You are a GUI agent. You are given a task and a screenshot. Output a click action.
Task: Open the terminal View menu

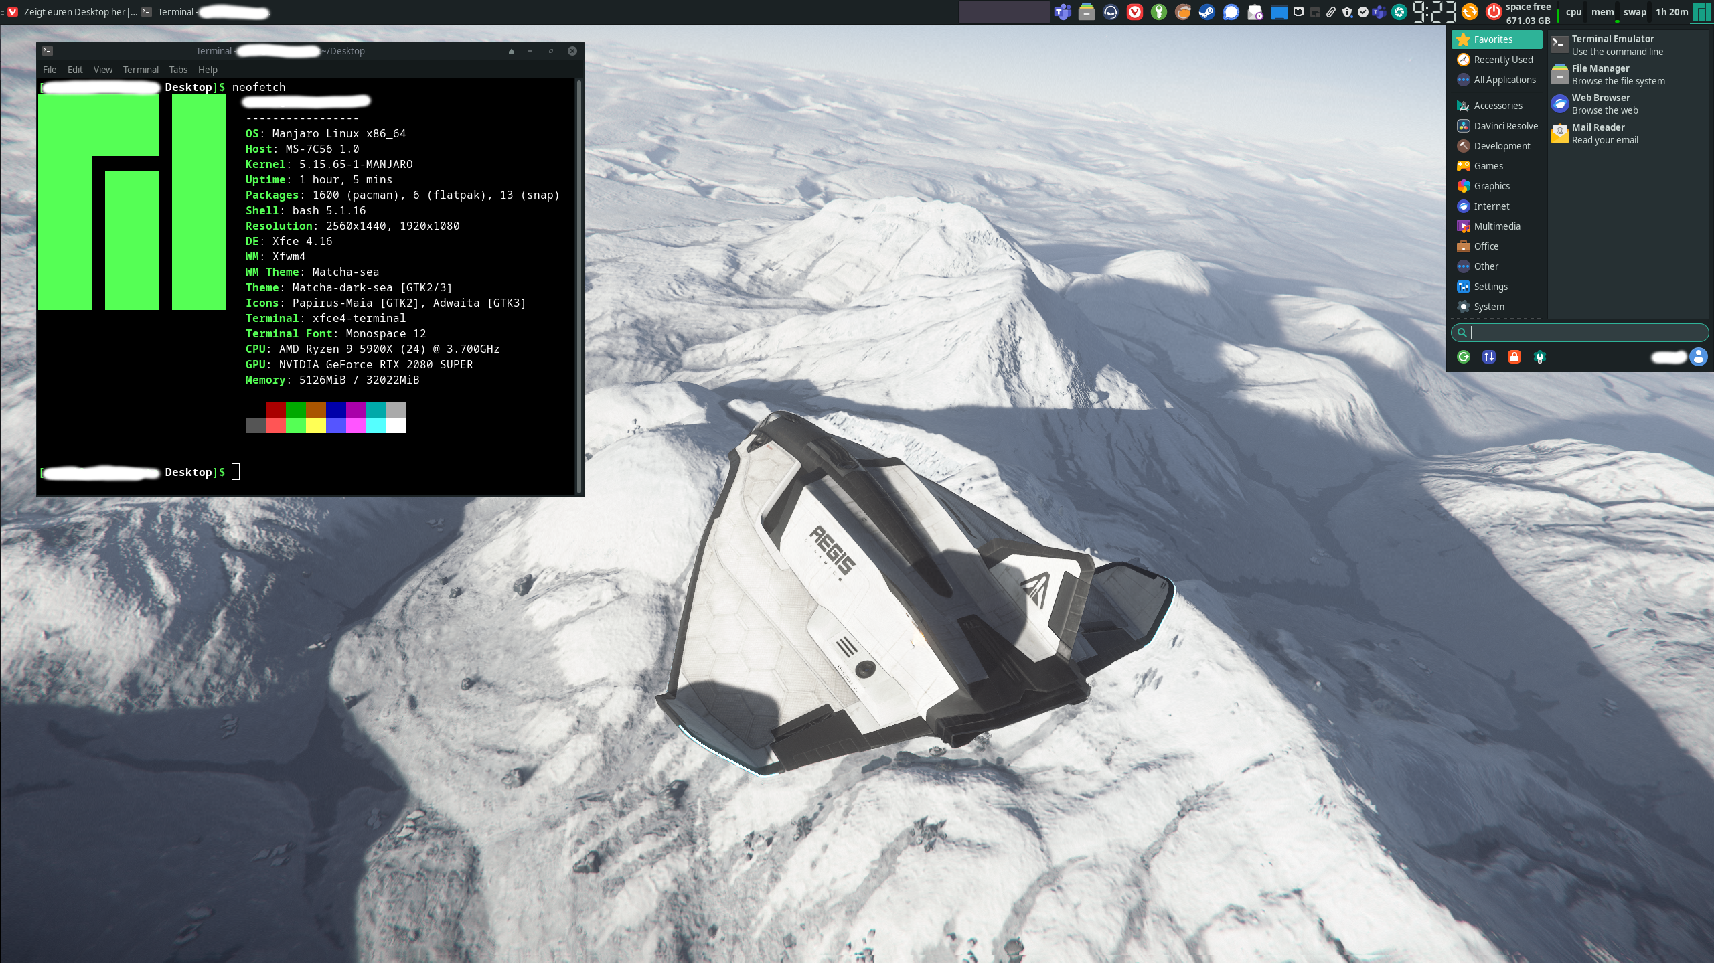coord(103,70)
